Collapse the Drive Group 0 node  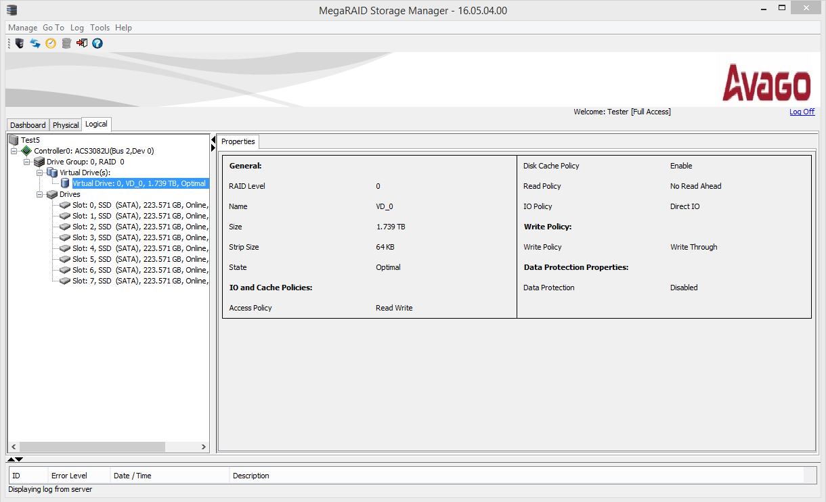26,162
